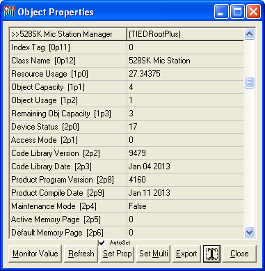Click the vertical scrollbar thumb
This screenshot has width=265, height=271.
(249, 82)
